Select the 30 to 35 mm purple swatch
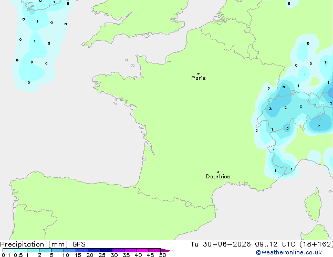333x257 pixels. (x=118, y=250)
